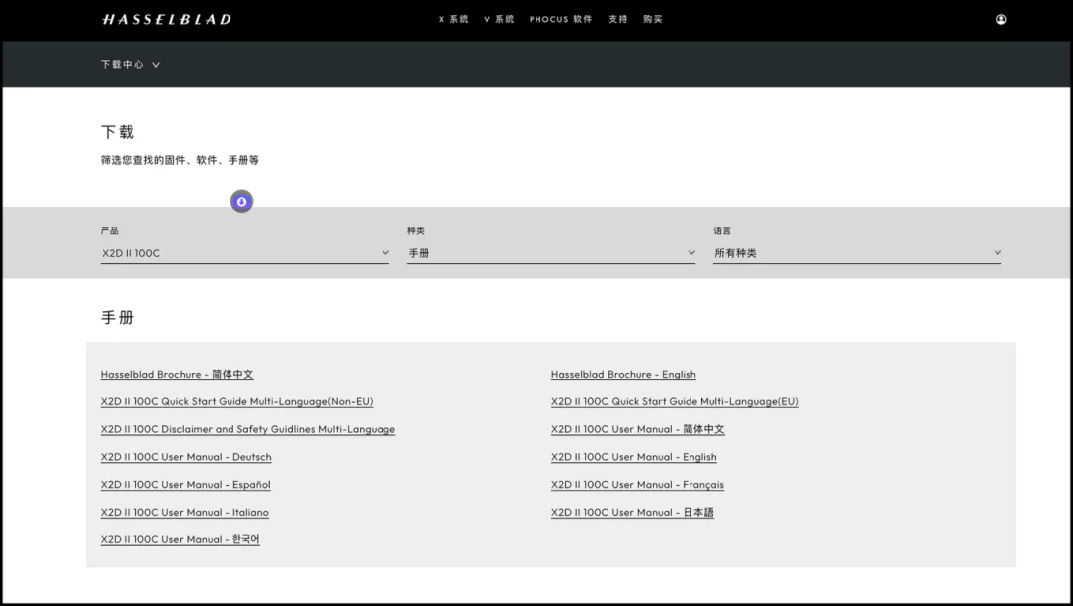Viewport: 1073px width, 606px height.
Task: Click the 筛选您查找的固件 description text
Action: (x=180, y=160)
